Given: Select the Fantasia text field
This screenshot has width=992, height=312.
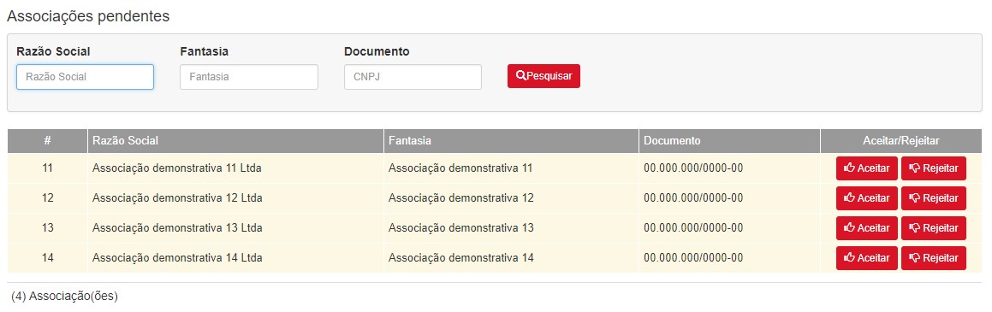Looking at the screenshot, I should (248, 76).
